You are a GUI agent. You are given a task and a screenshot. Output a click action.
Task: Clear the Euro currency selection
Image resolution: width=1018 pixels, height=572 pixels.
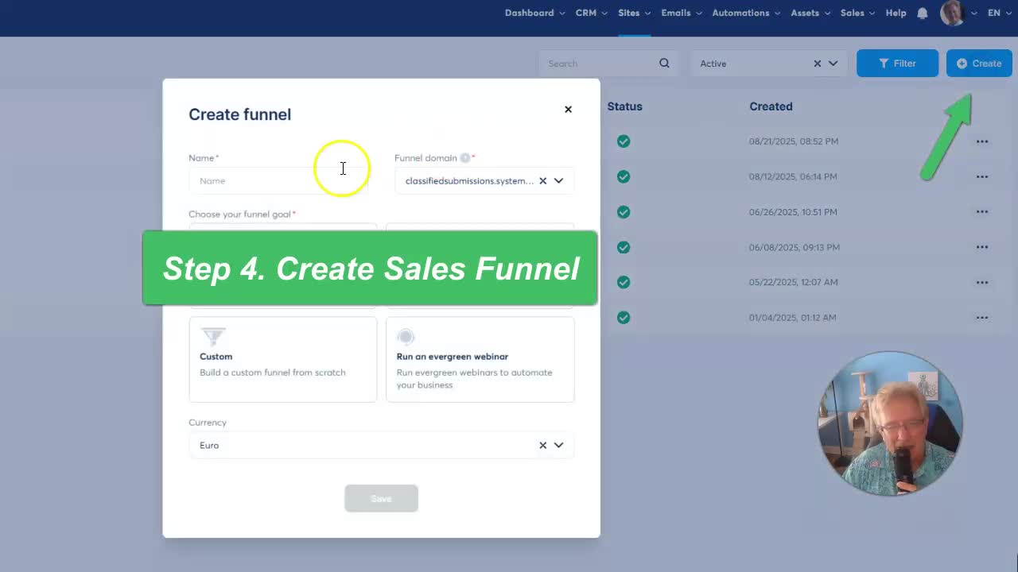(x=542, y=446)
